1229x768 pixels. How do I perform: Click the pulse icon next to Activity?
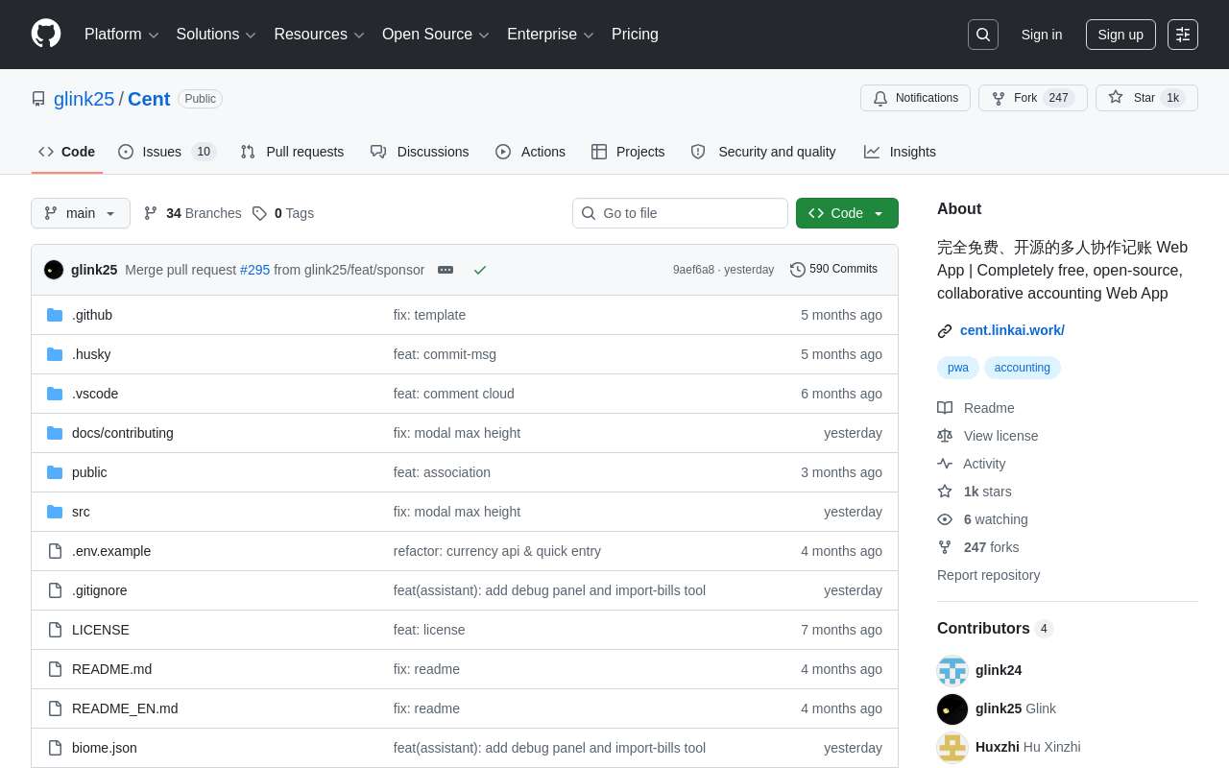tap(945, 464)
